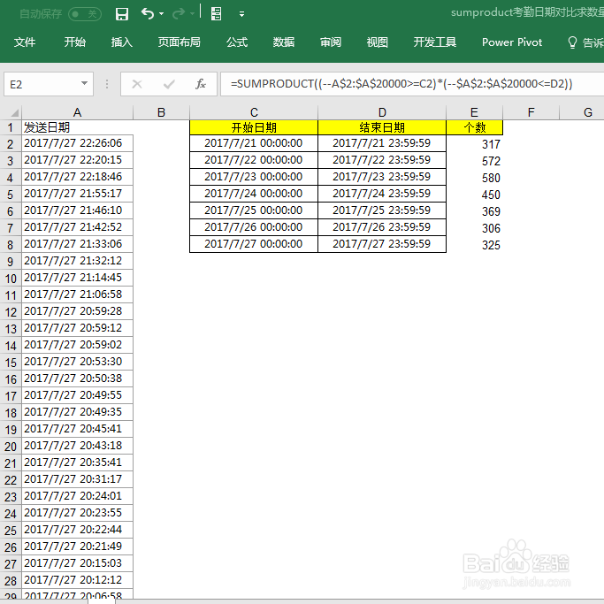Select column A header

coord(78,112)
